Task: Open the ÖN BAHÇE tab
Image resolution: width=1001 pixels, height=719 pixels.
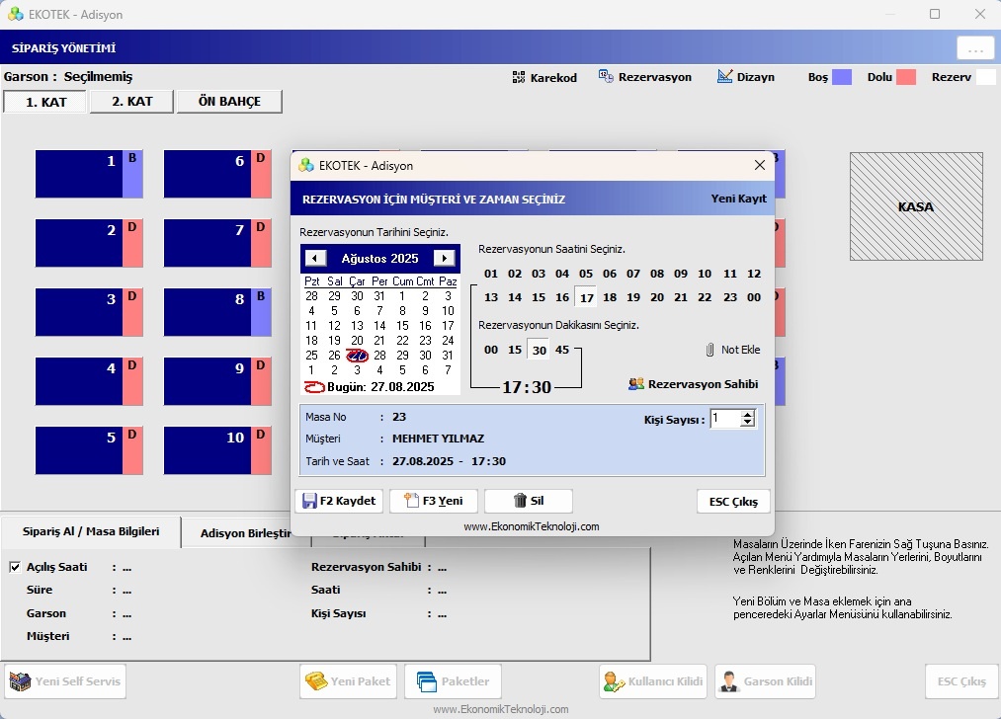Action: coord(229,102)
